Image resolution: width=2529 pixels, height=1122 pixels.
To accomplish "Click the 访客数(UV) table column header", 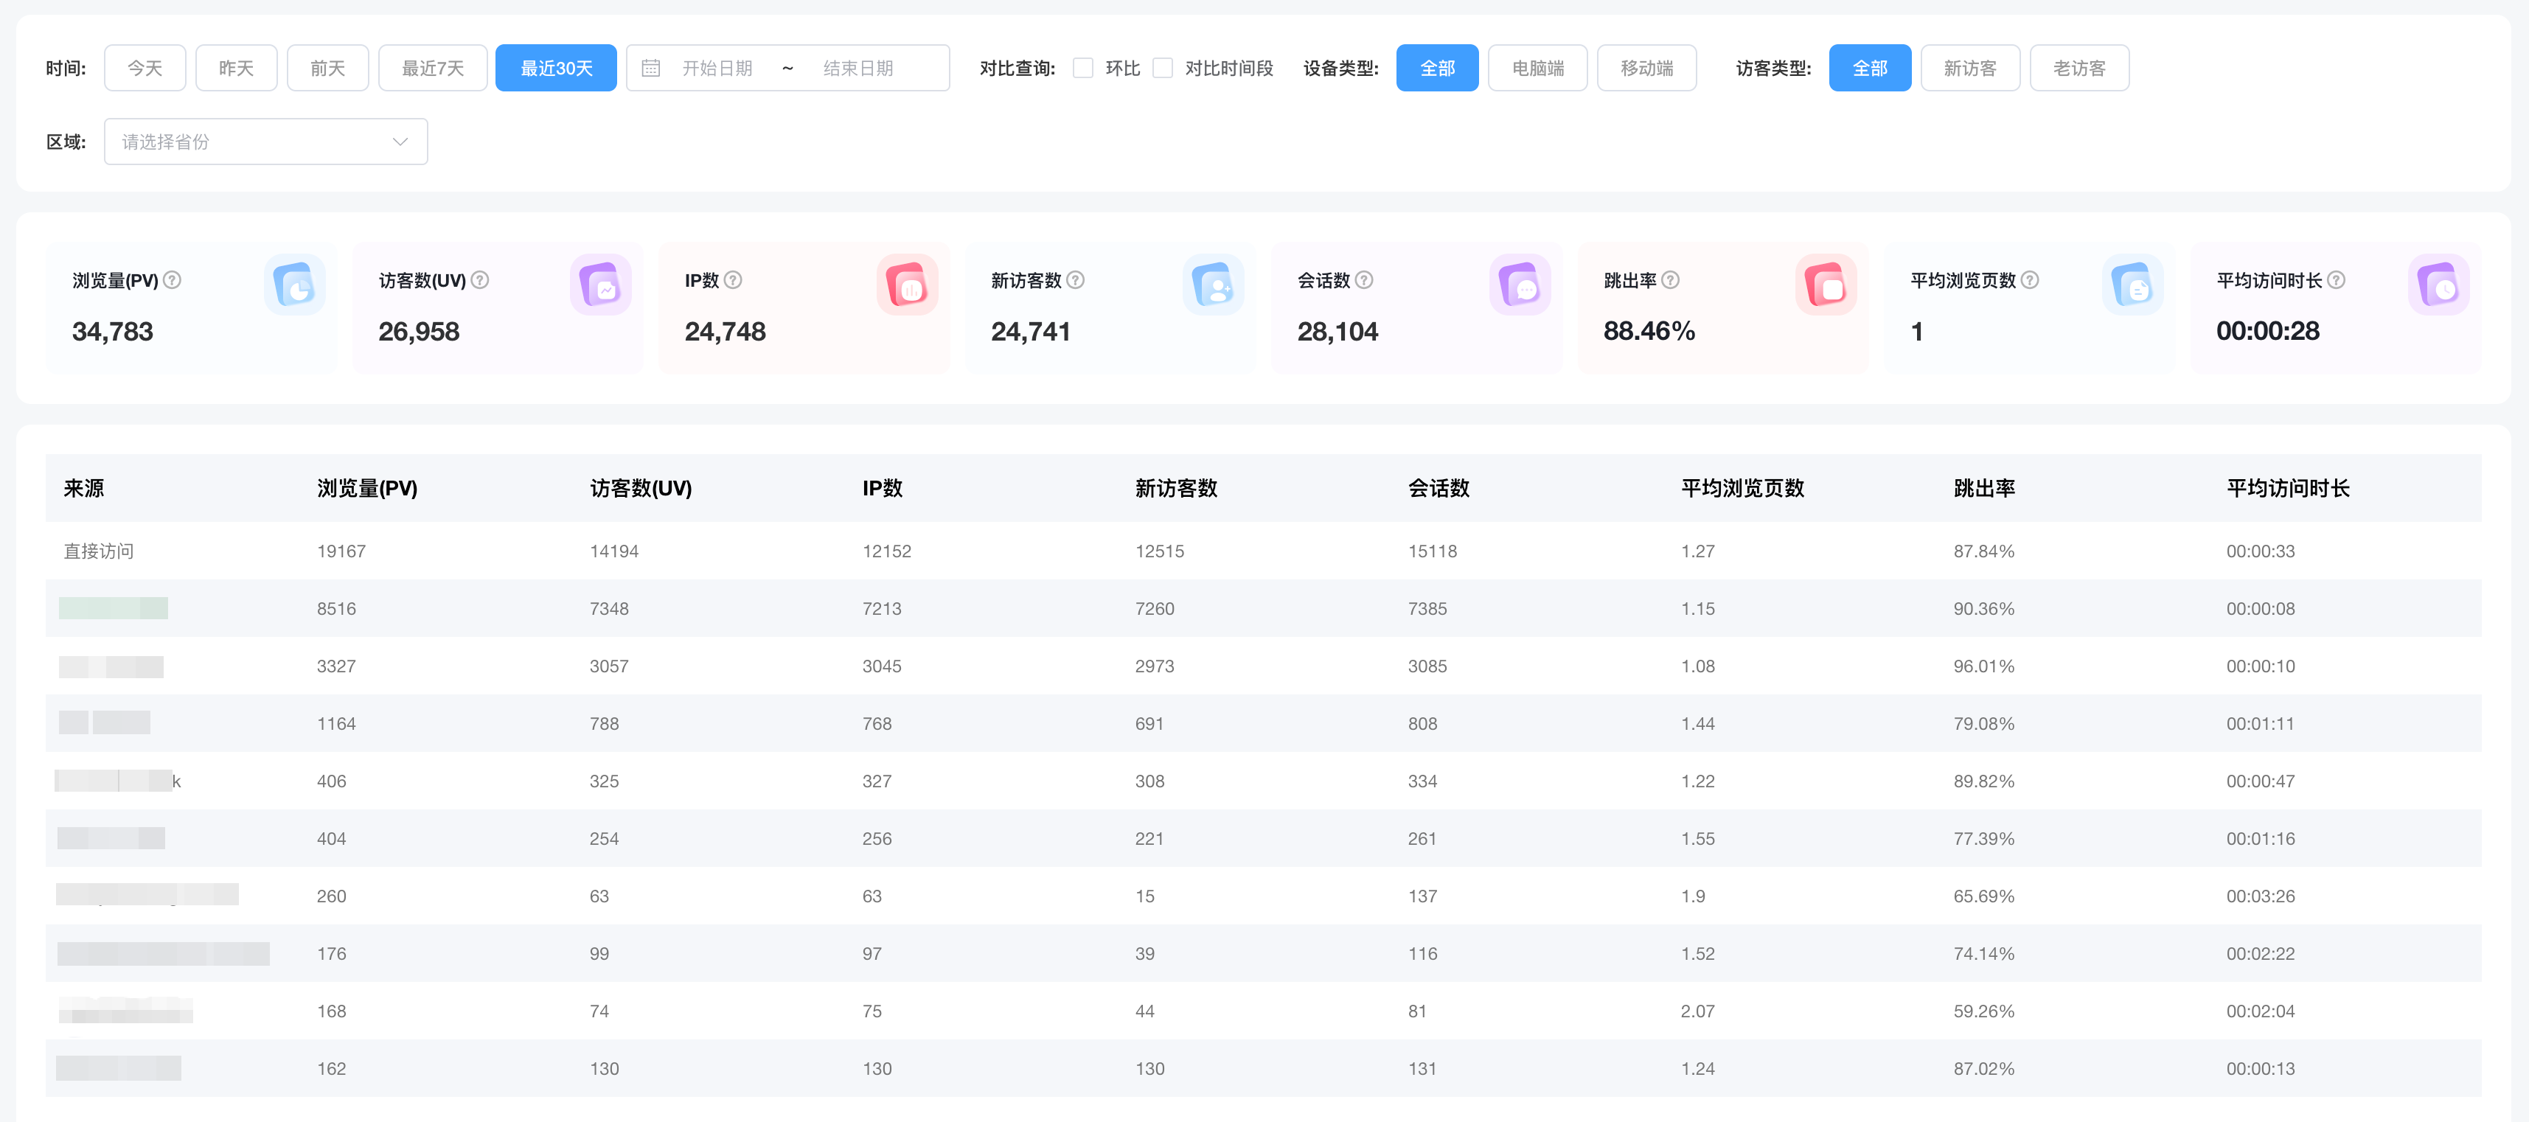I will (x=641, y=488).
